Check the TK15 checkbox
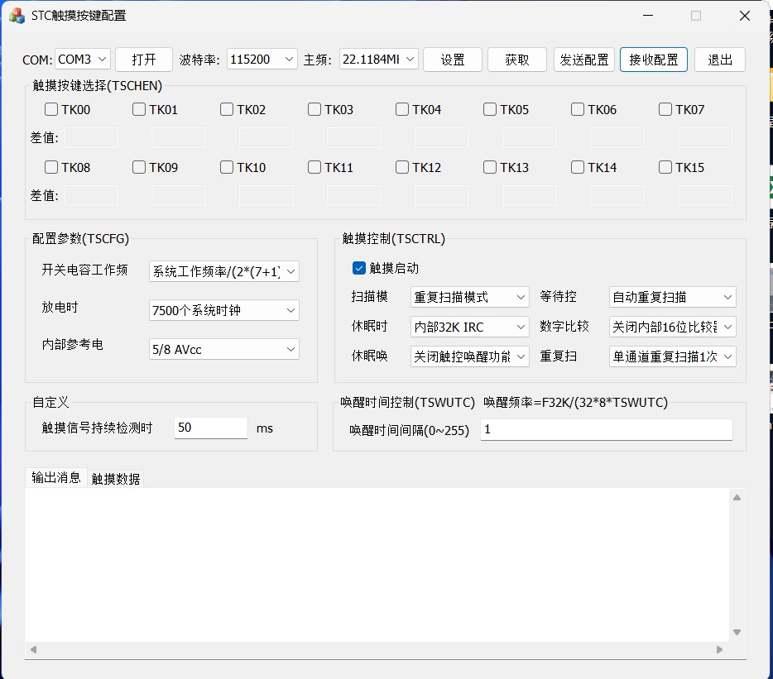This screenshot has width=773, height=679. pyautogui.click(x=665, y=168)
